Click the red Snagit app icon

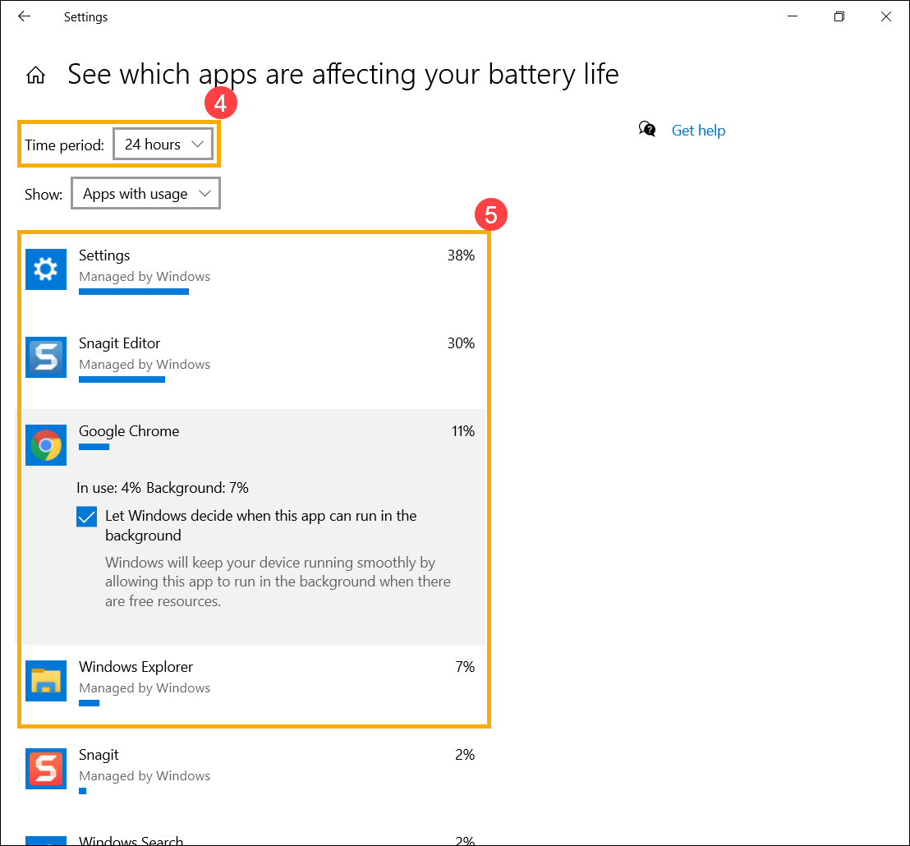pos(46,768)
